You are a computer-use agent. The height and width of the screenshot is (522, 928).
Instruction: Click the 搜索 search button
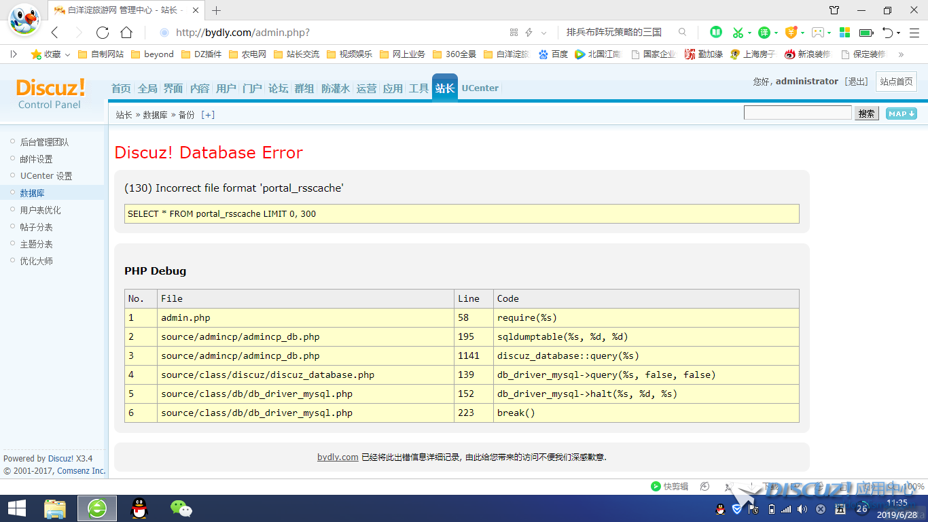tap(867, 114)
